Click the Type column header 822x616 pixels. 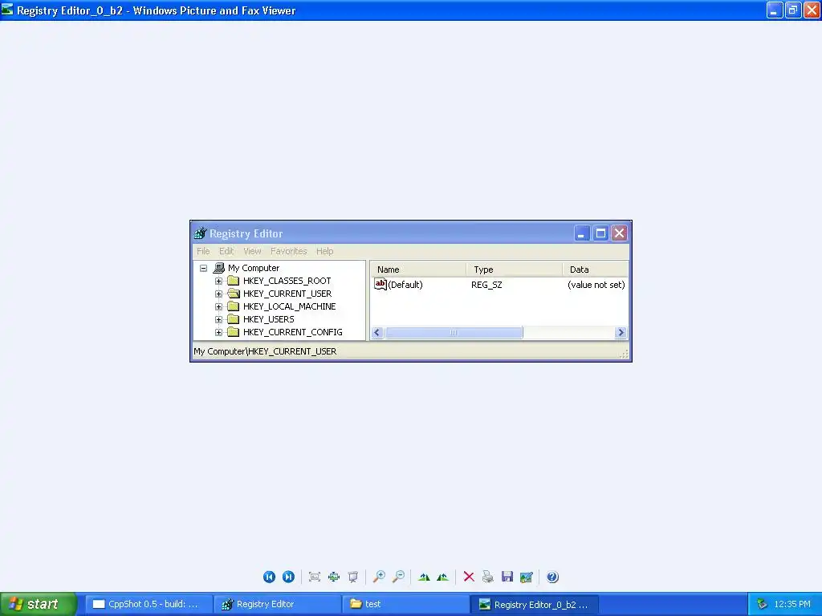515,269
